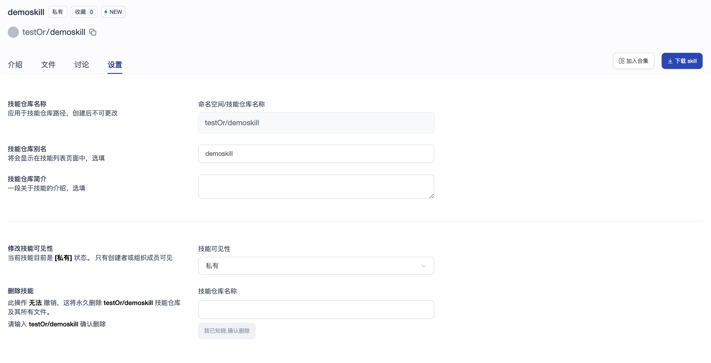The height and width of the screenshot is (363, 711).
Task: Click the 私有 badge next to demoskill
Action: [57, 12]
